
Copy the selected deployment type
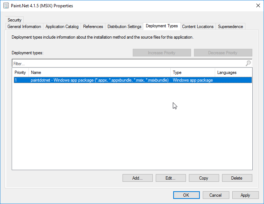coord(204,178)
